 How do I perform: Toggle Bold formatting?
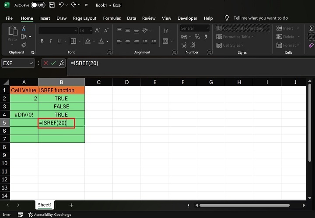point(42,41)
